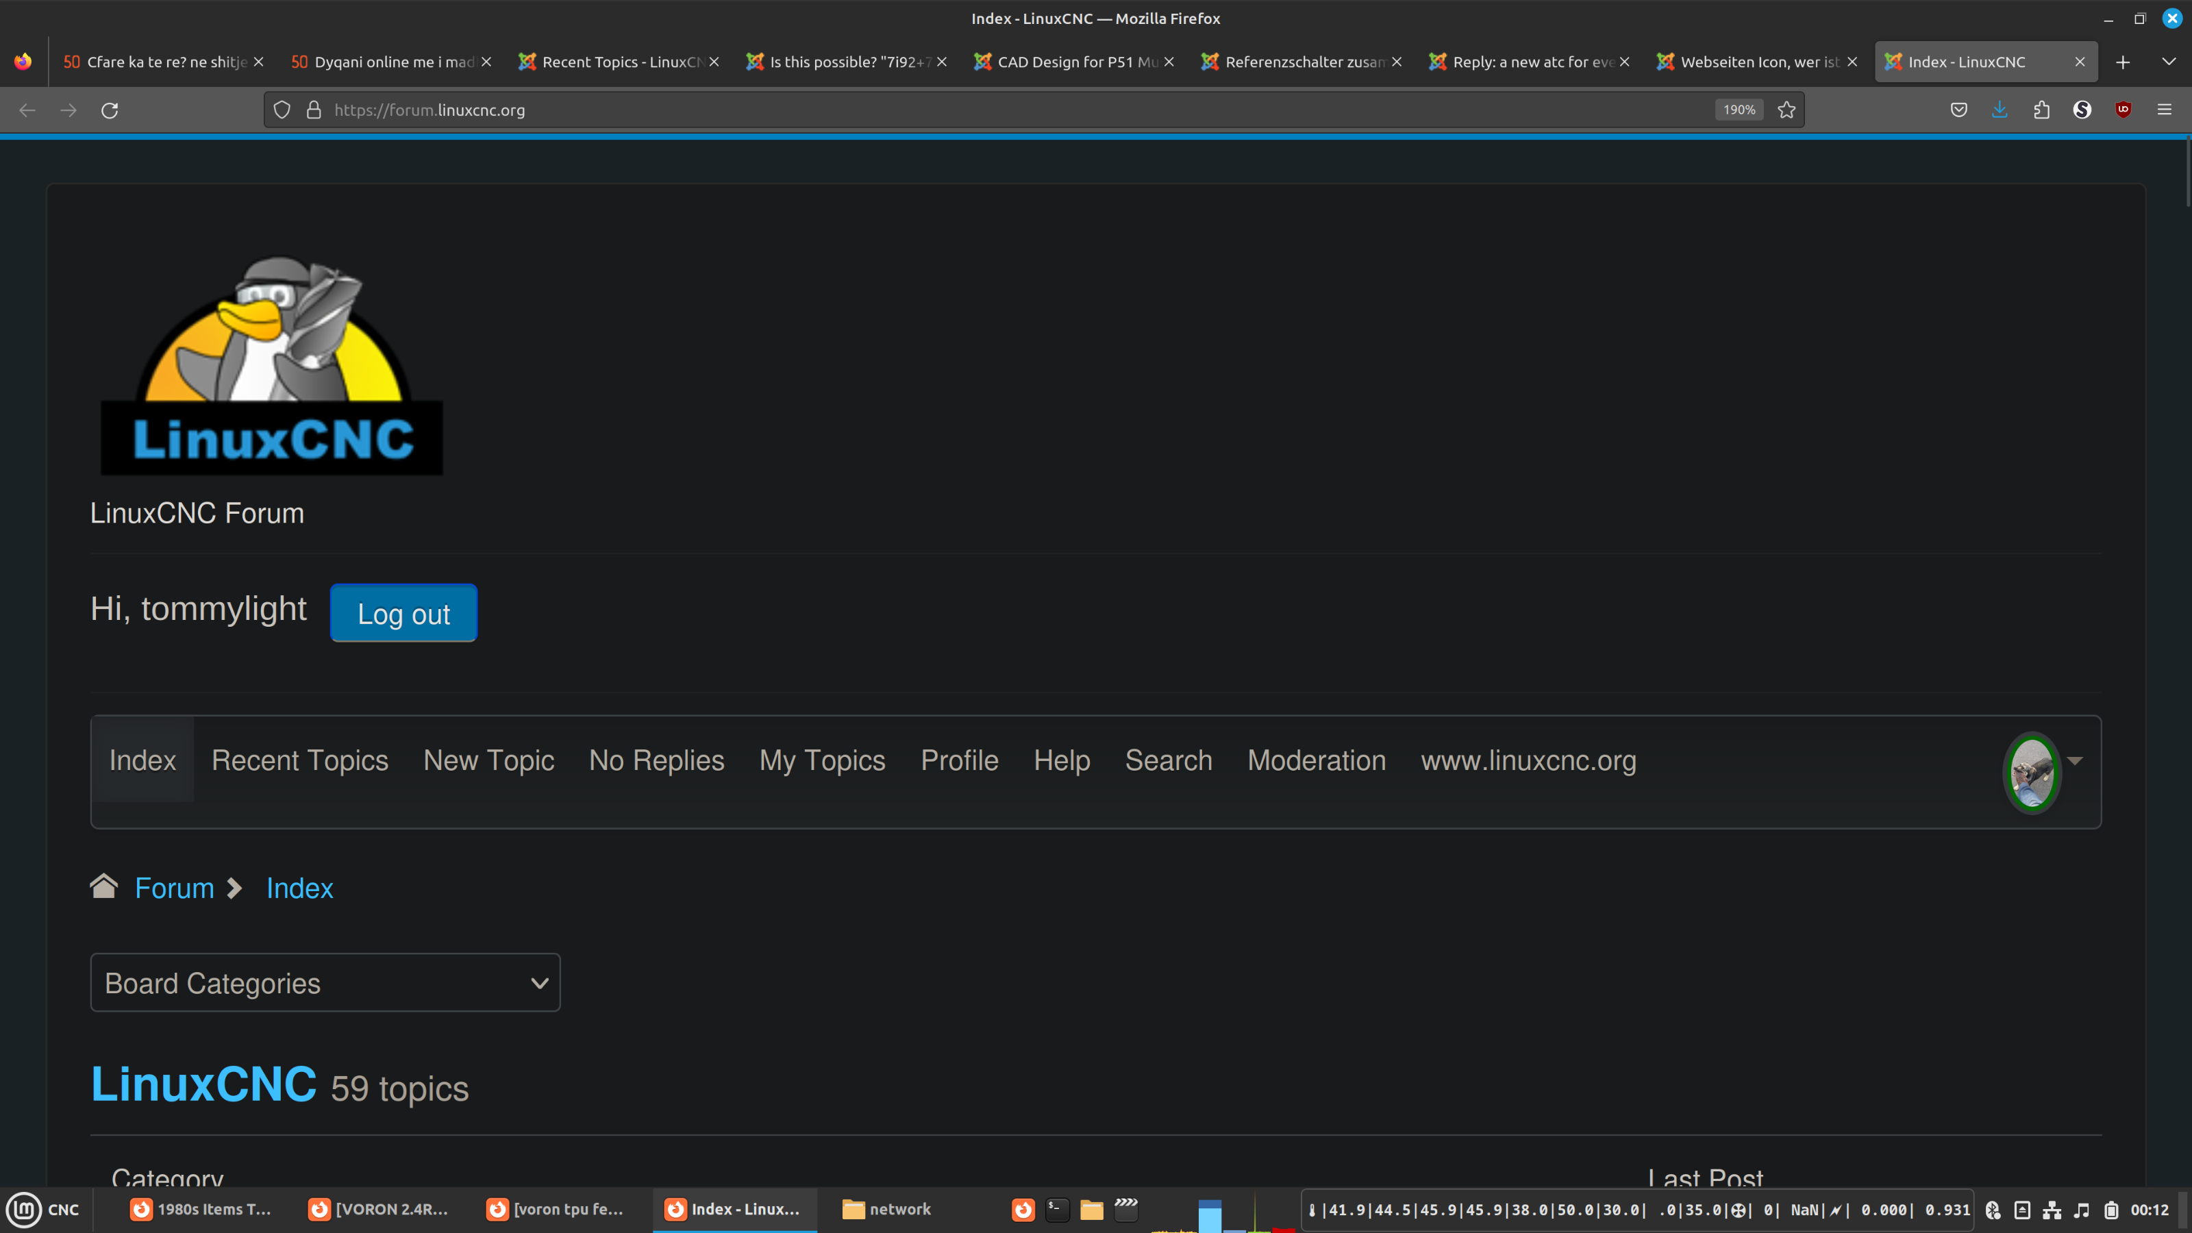Show site security padlock details
The width and height of the screenshot is (2192, 1233).
(314, 110)
